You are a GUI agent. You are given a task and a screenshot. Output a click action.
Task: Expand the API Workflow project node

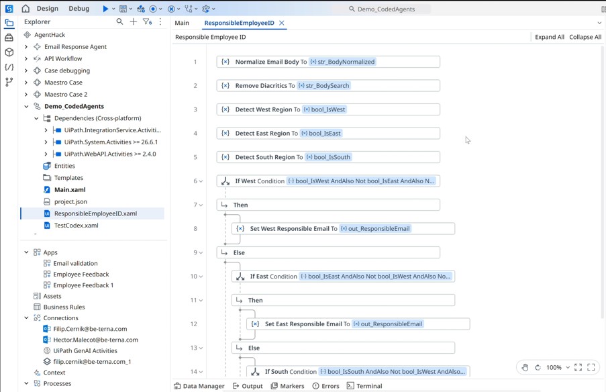[26, 59]
